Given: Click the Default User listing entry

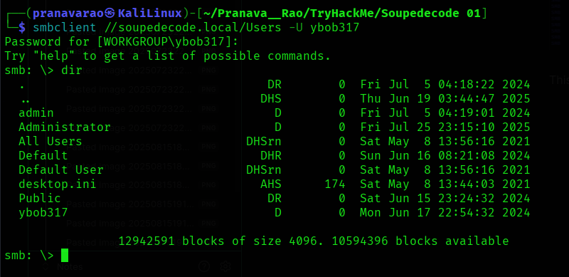Looking at the screenshot, I should coord(61,169).
